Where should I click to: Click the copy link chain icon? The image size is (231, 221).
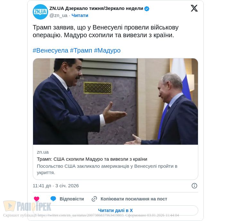pos(94,199)
